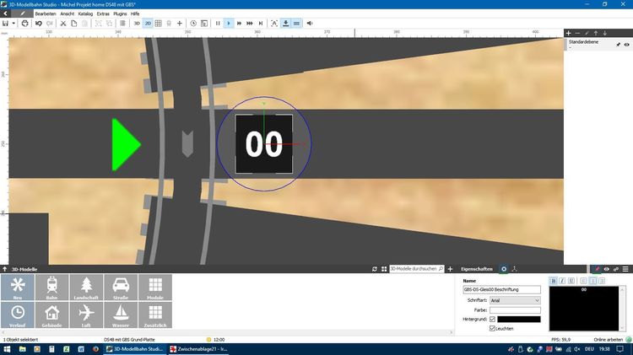Open the Plugins menu
633x355 pixels.
(120, 13)
